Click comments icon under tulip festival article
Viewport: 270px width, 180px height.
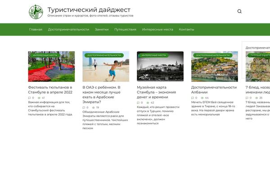(29, 98)
